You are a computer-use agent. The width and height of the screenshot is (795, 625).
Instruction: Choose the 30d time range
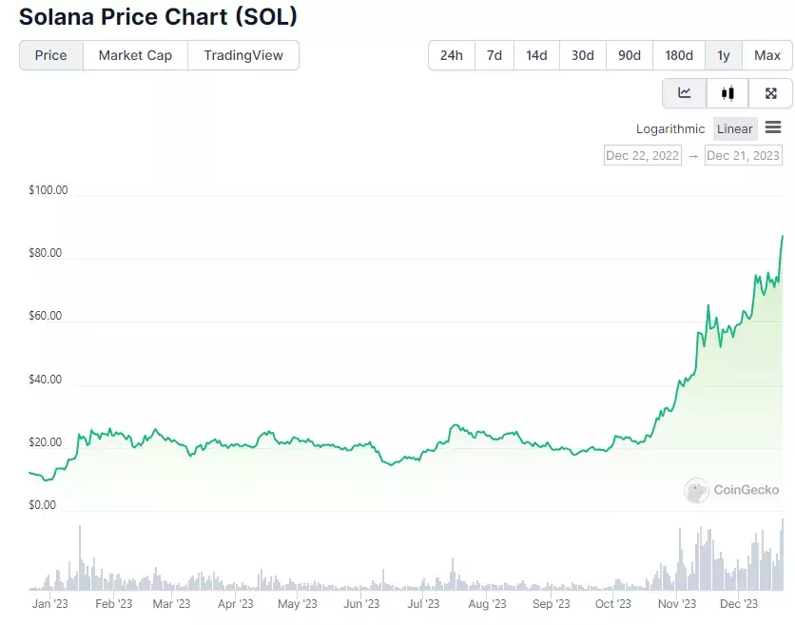[x=583, y=55]
